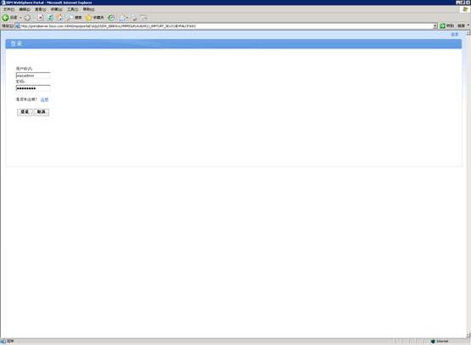Click the Cancel button on form
Viewport: 471px width, 345px height.
[x=41, y=112]
